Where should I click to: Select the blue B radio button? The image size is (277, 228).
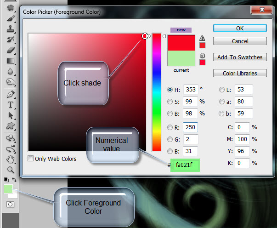tap(170, 151)
